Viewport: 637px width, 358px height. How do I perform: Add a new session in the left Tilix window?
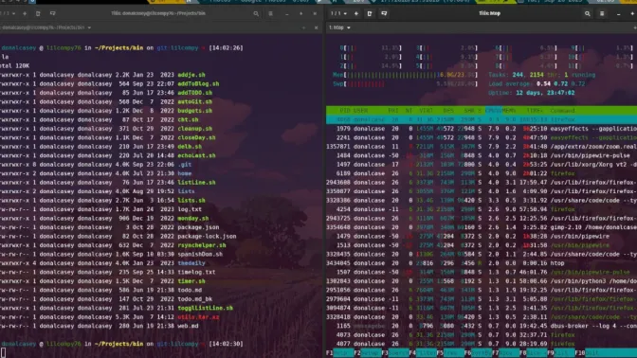tap(25, 13)
